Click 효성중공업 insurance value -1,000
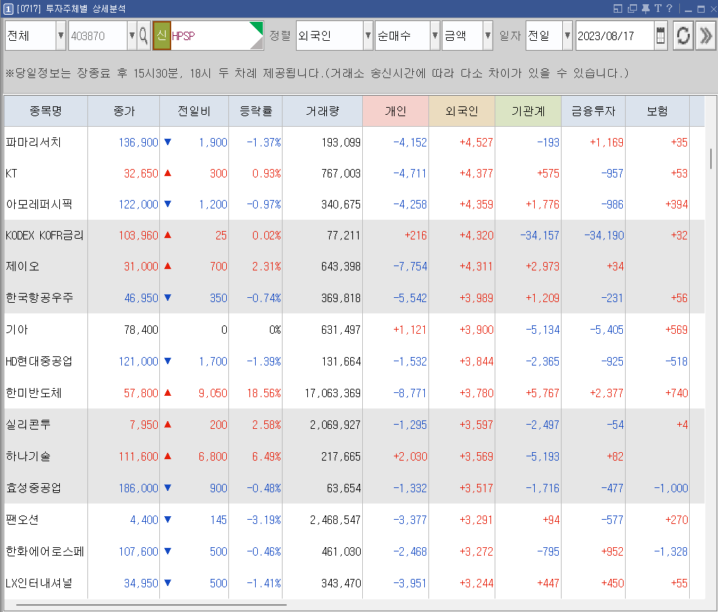Screen dimensions: 718x612 point(671,489)
